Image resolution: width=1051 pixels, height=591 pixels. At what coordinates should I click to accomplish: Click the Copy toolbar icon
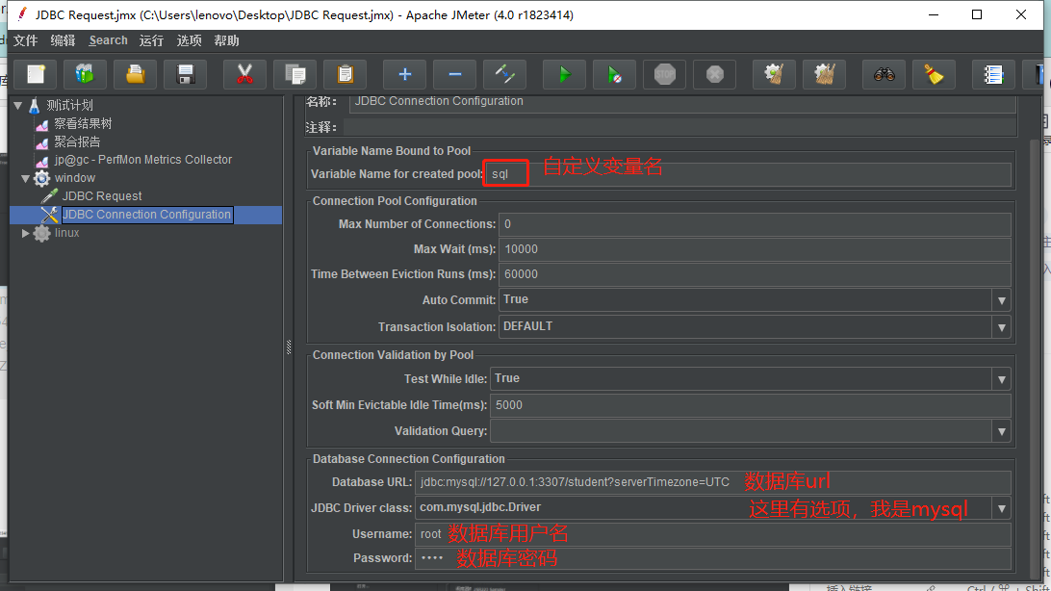295,74
